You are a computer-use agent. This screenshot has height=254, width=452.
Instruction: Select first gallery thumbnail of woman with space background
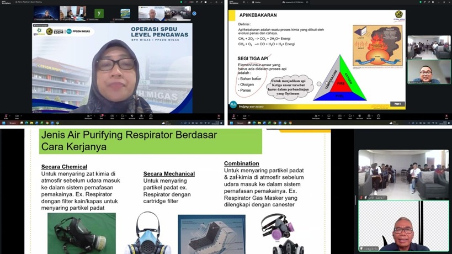click(x=46, y=14)
